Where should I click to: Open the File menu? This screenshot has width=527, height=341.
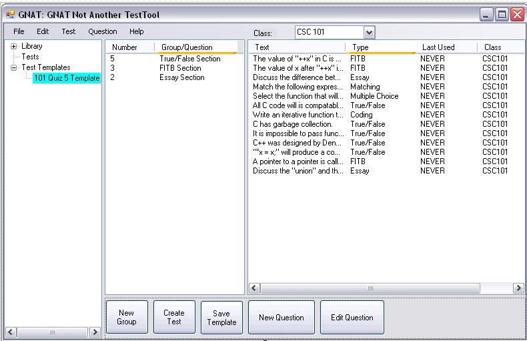pos(19,31)
